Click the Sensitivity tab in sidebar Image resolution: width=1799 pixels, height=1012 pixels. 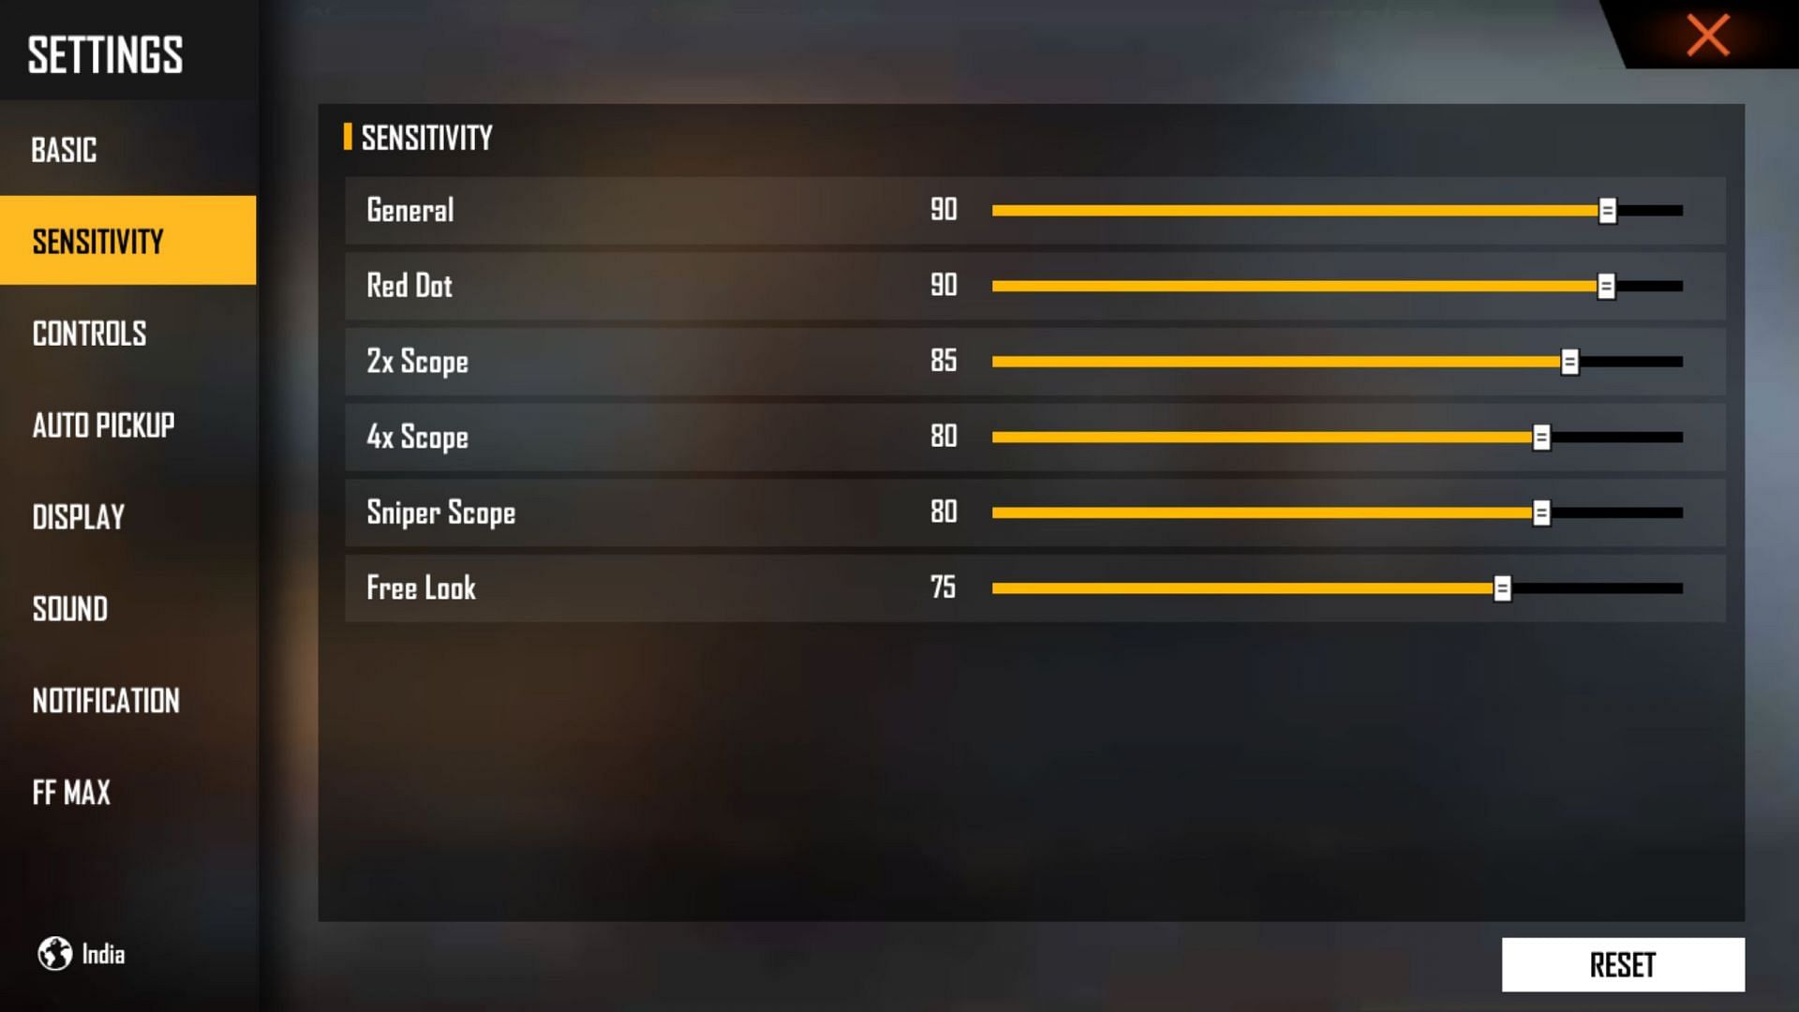127,241
